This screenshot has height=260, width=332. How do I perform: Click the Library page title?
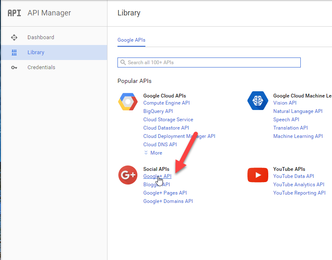pos(129,13)
